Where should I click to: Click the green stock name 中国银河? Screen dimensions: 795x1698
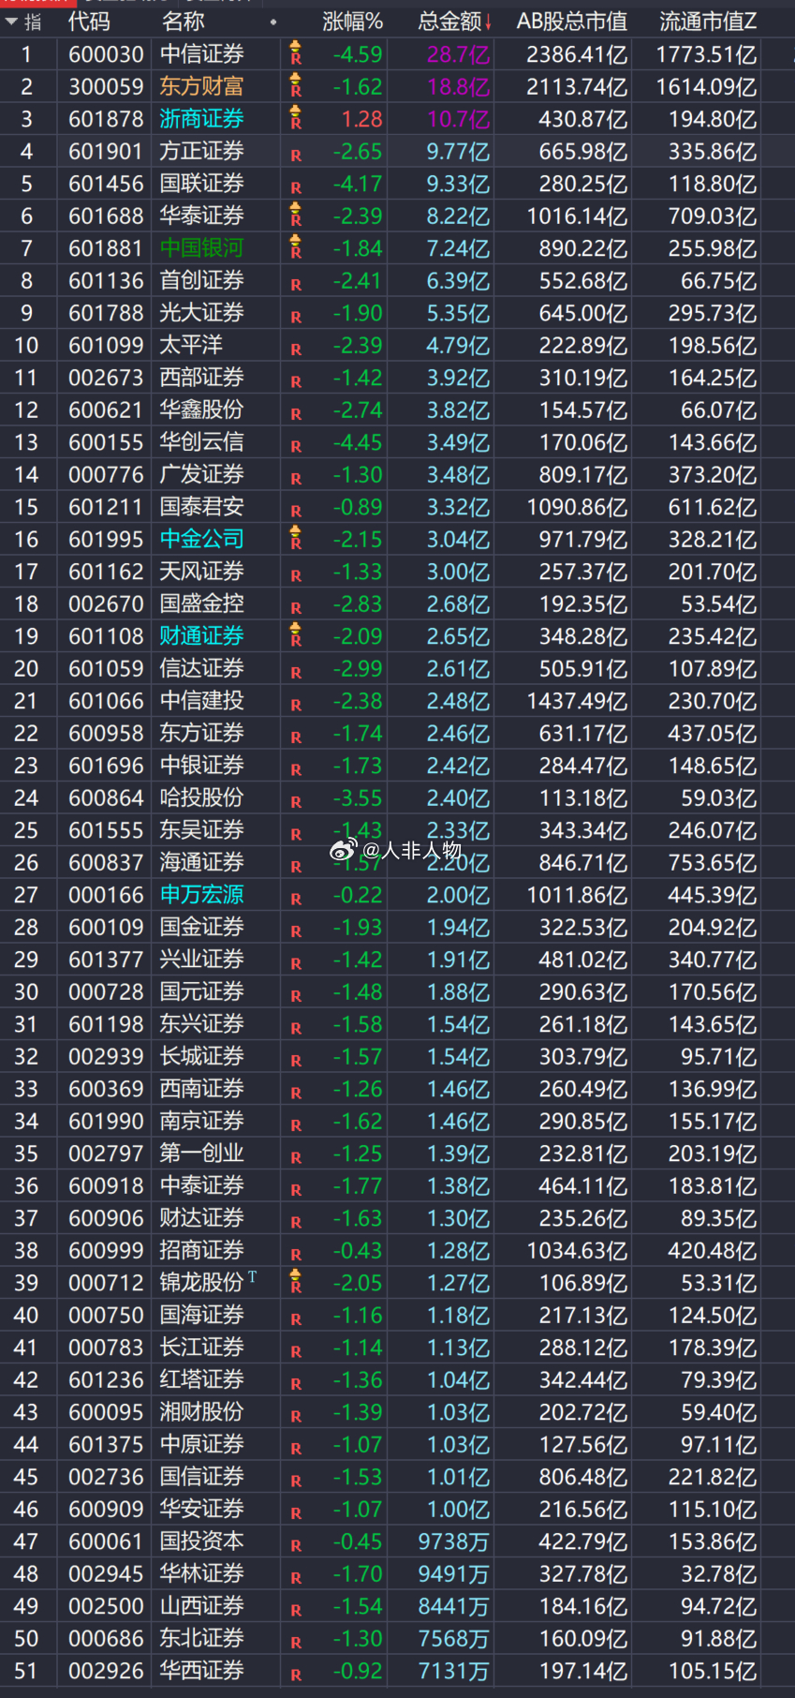coord(201,248)
